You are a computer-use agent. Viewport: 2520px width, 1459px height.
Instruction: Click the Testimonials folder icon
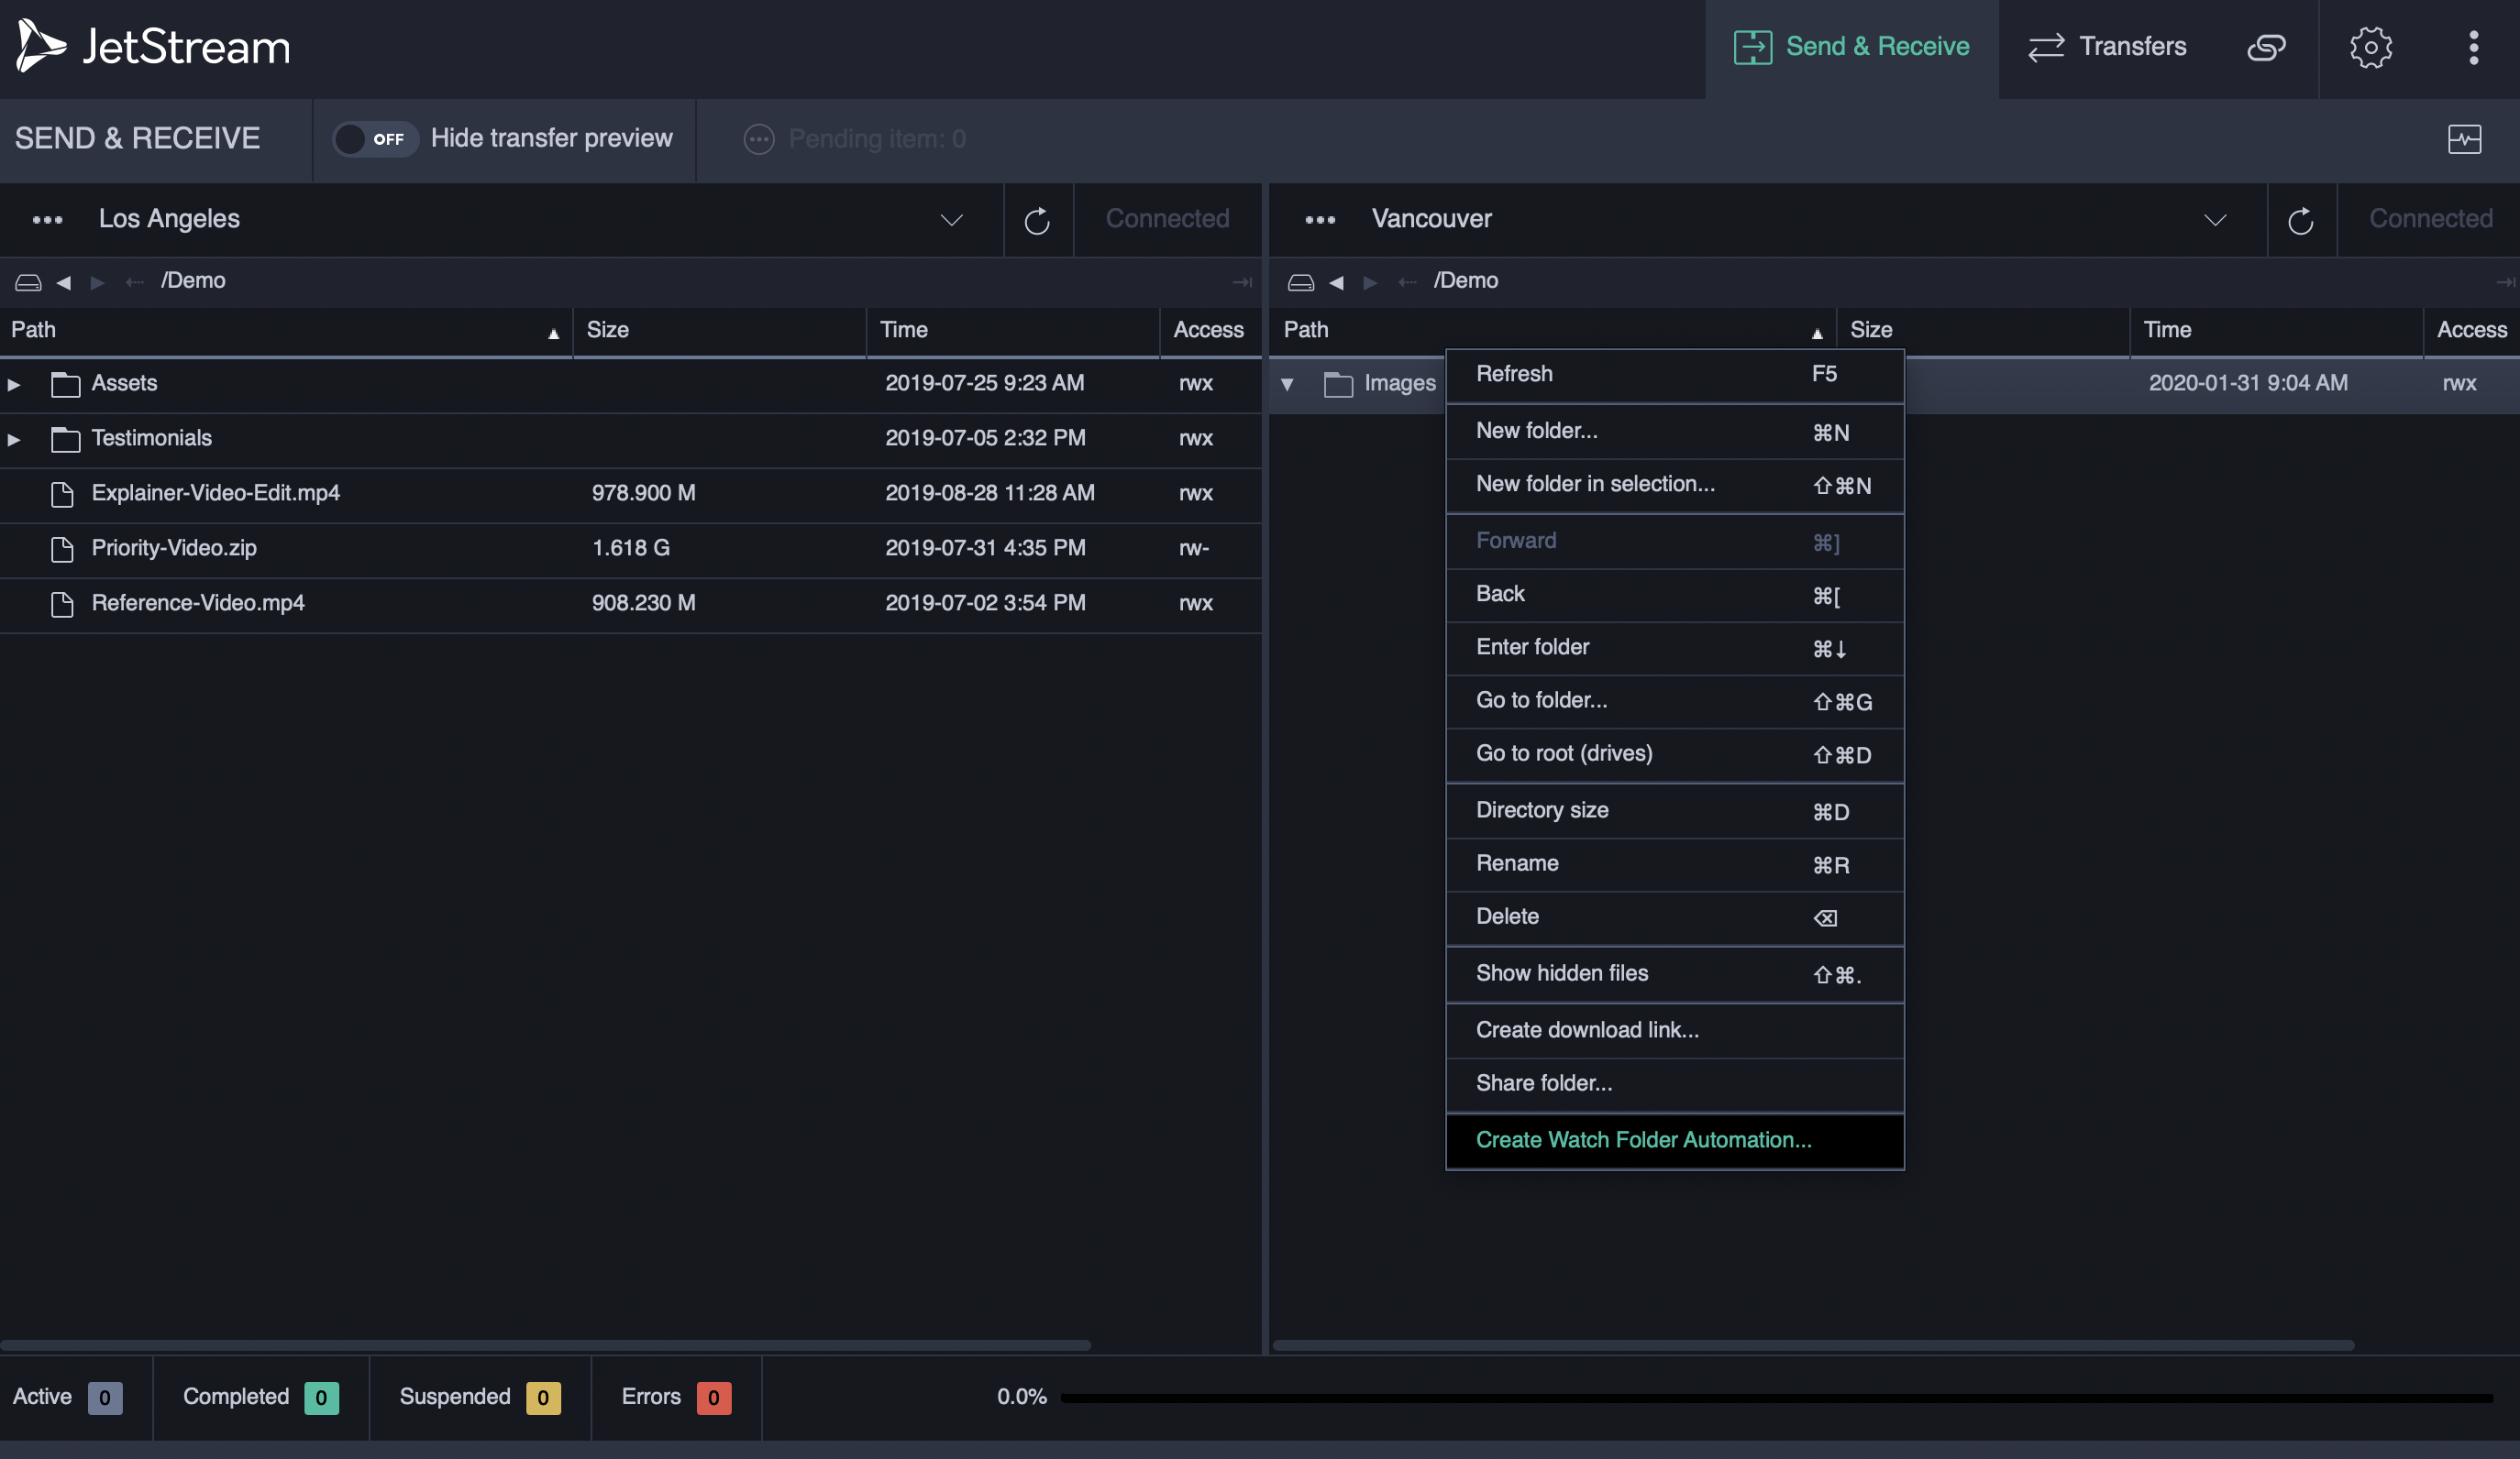click(66, 439)
